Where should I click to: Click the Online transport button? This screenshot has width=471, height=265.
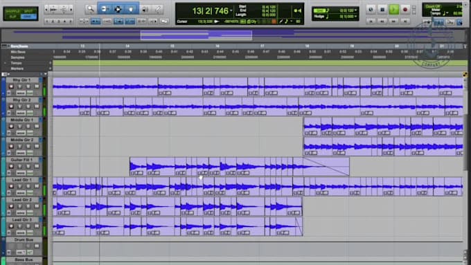click(371, 10)
